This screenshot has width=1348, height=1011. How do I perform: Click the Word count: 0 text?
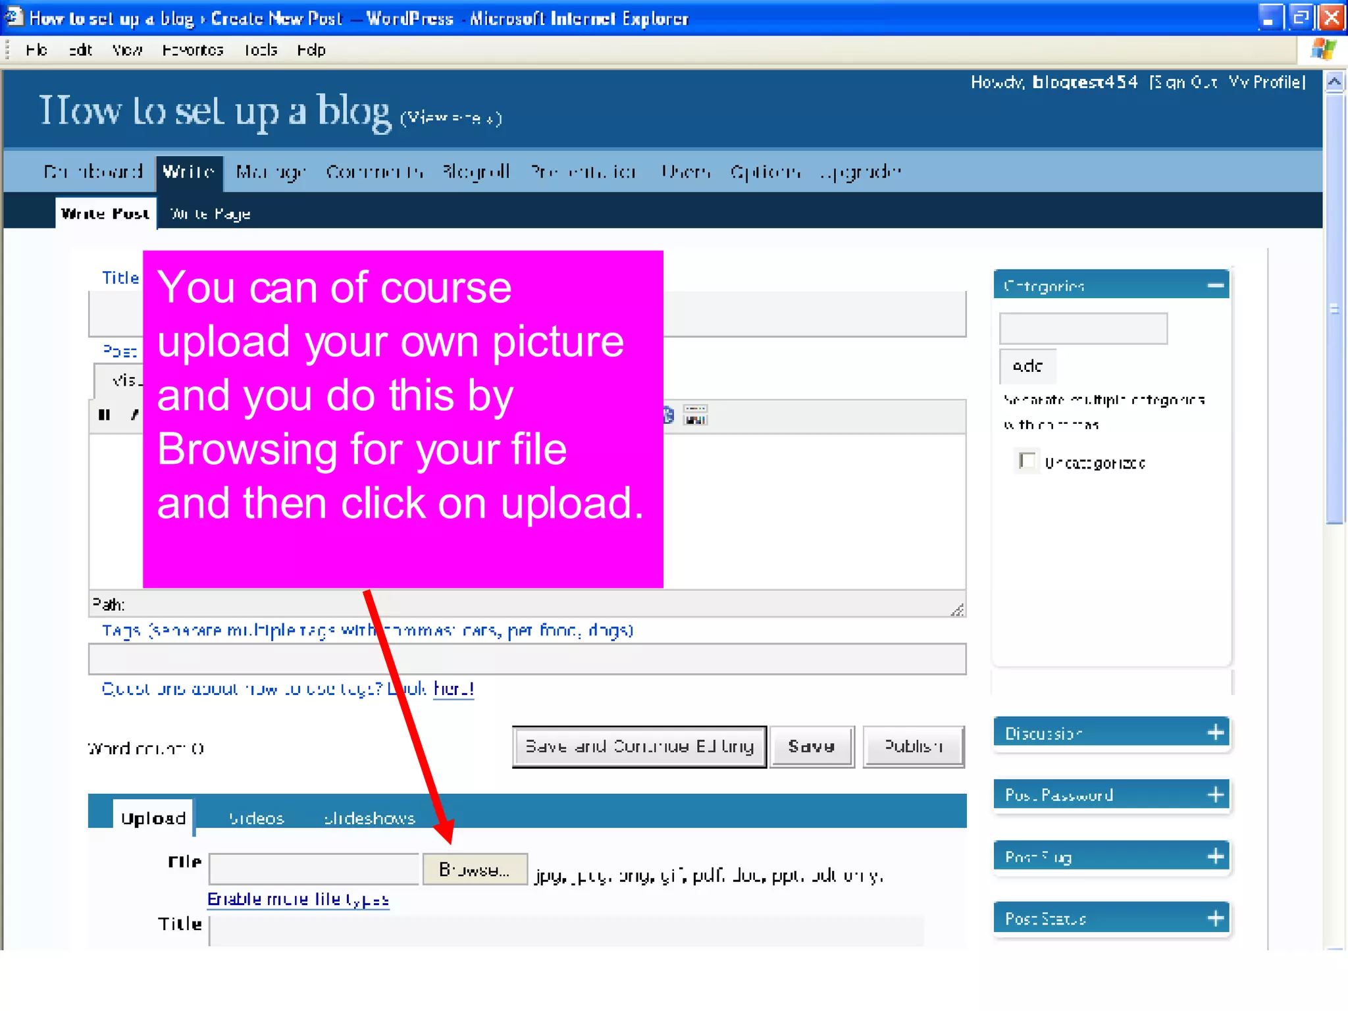click(146, 748)
